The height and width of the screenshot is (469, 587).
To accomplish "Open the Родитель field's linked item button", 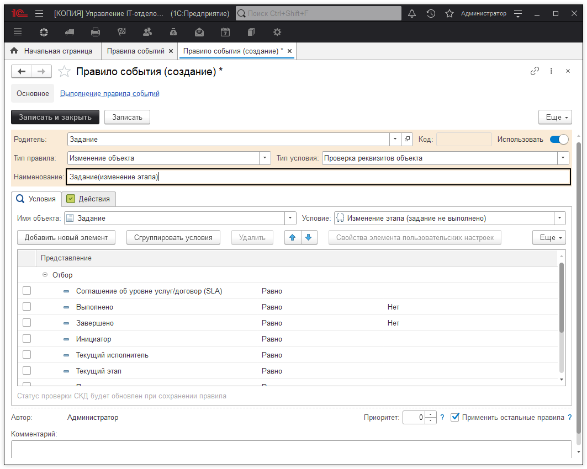I will 408,140.
